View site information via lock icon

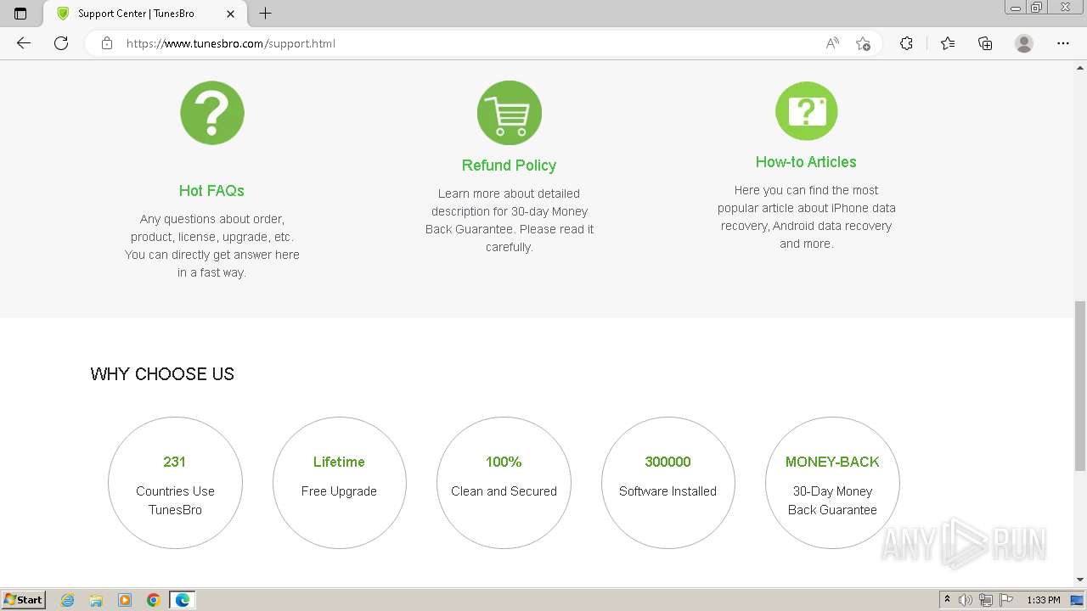coord(107,43)
